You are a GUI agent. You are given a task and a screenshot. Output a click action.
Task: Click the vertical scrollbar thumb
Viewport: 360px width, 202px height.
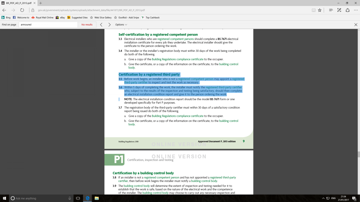click(x=358, y=154)
